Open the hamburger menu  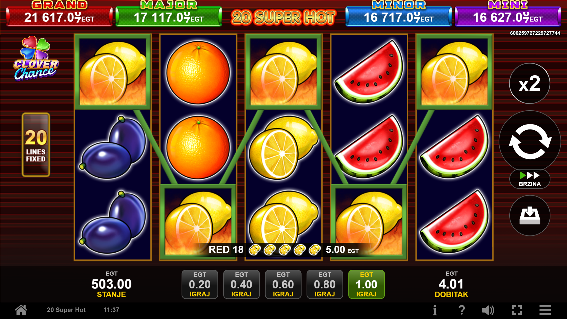pyautogui.click(x=545, y=310)
